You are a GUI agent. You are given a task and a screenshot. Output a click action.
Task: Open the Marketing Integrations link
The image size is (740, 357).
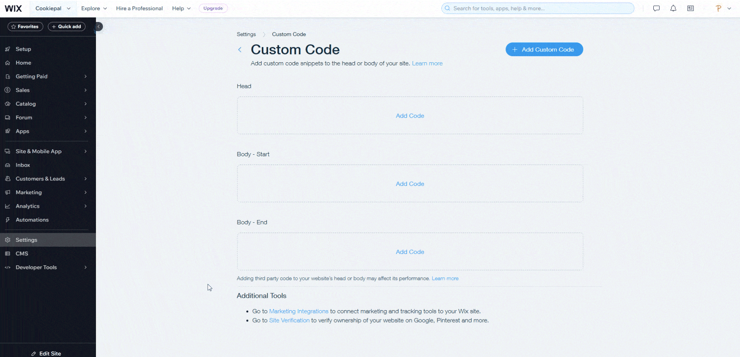[298, 311]
